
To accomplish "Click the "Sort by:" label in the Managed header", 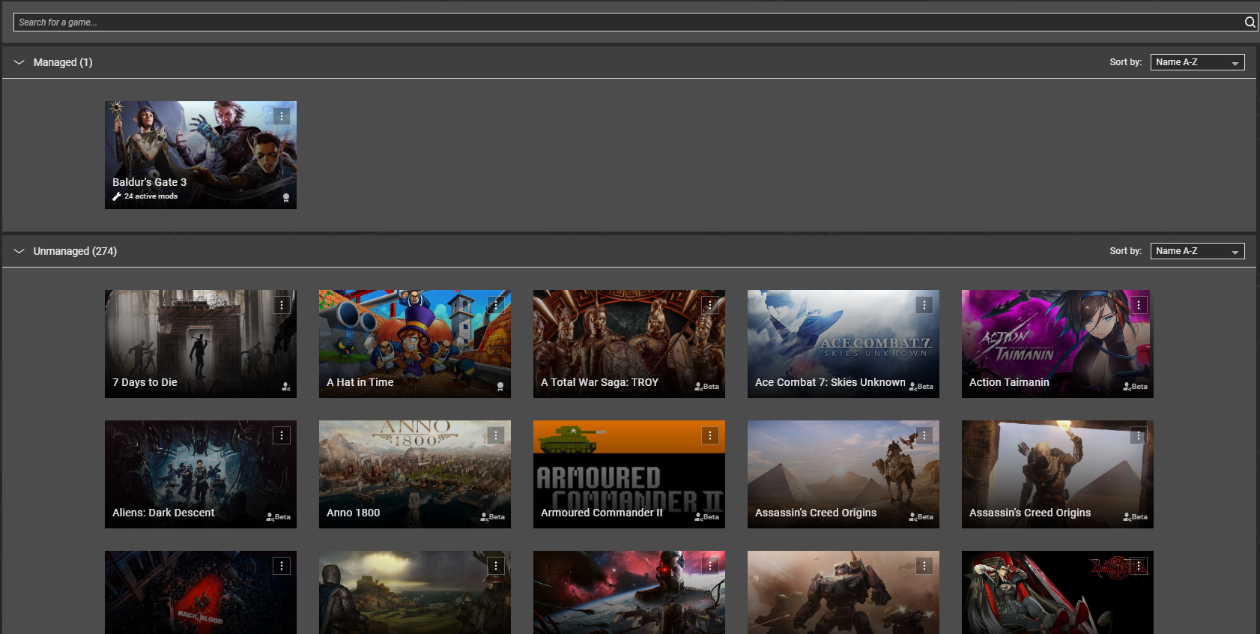I will (x=1125, y=62).
